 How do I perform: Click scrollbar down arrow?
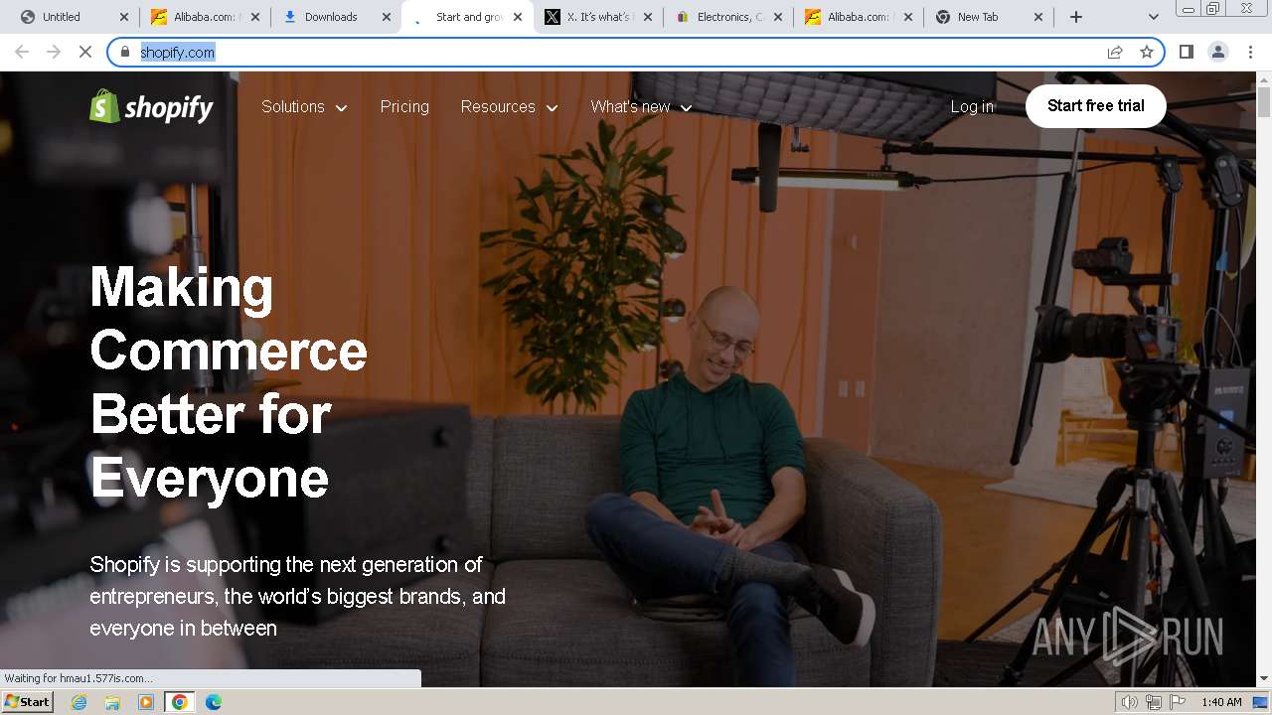1263,678
